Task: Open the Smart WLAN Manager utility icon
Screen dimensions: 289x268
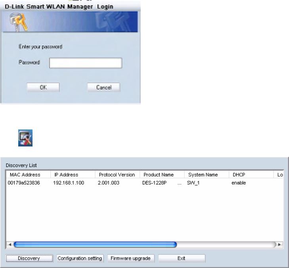Action: pos(25,138)
